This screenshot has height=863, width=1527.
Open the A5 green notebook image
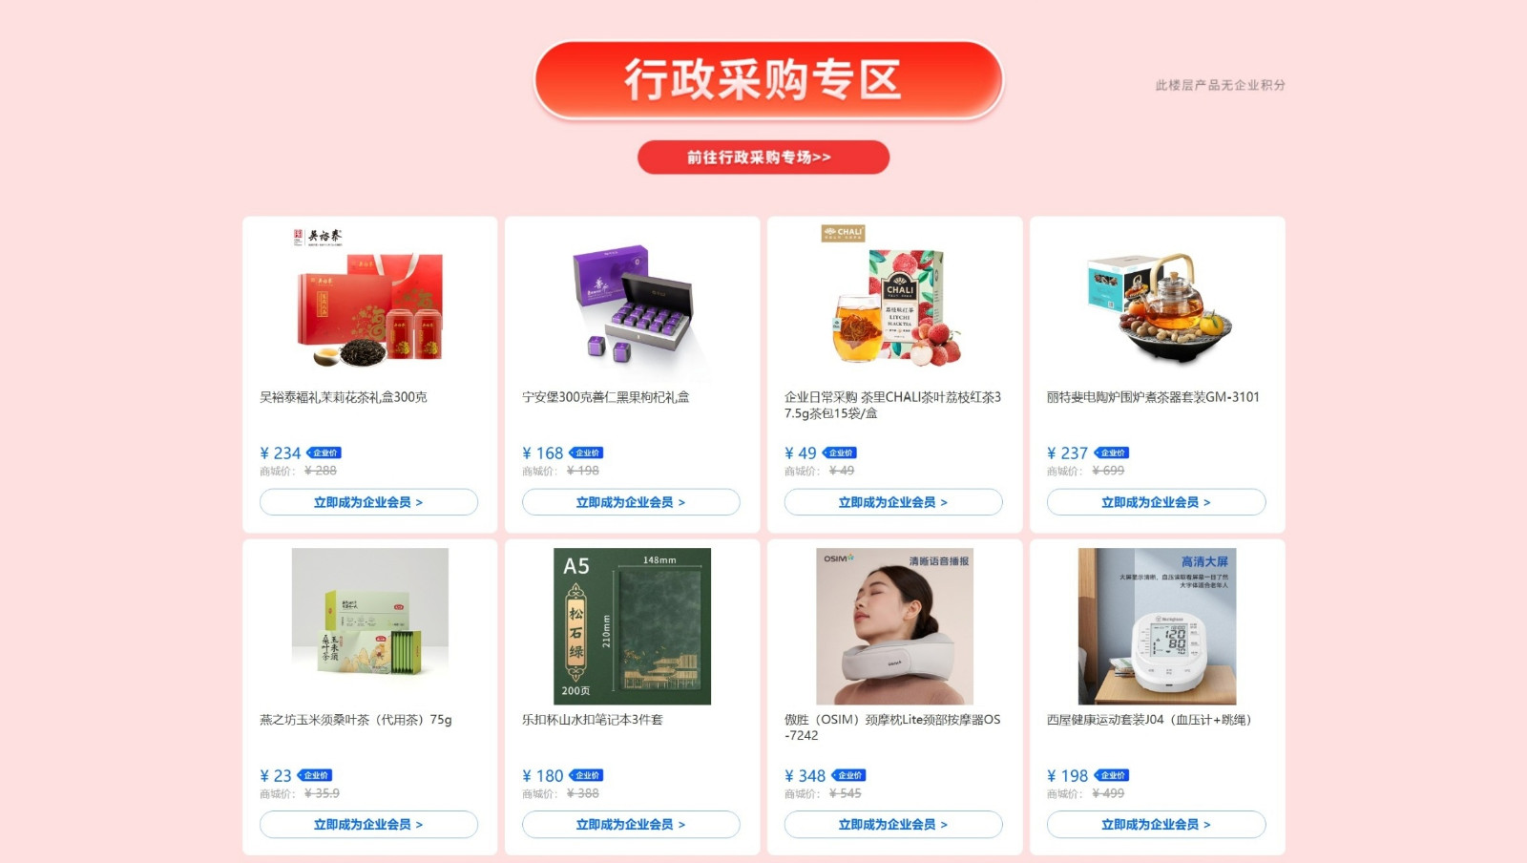pos(632,626)
